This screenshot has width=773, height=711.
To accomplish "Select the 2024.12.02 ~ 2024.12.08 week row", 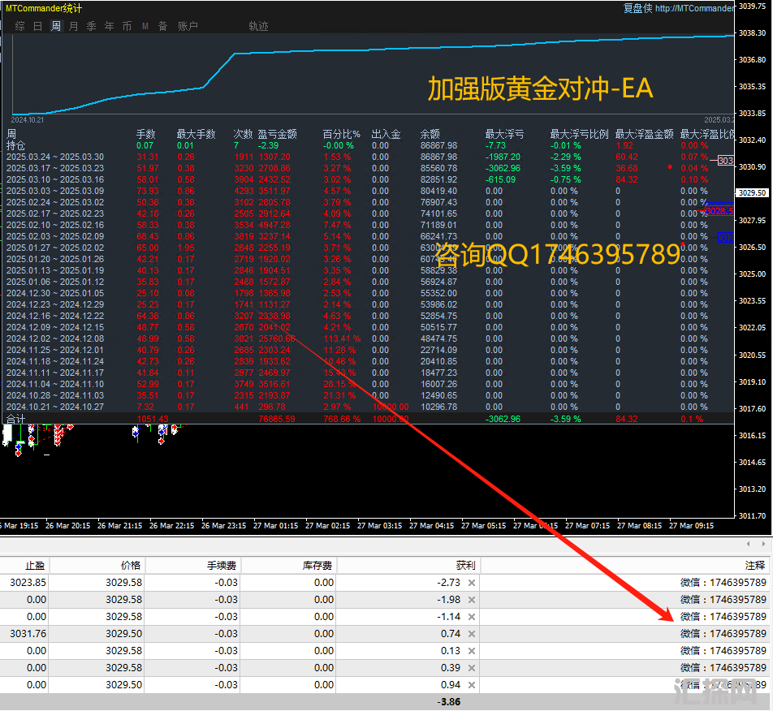I will (55, 338).
